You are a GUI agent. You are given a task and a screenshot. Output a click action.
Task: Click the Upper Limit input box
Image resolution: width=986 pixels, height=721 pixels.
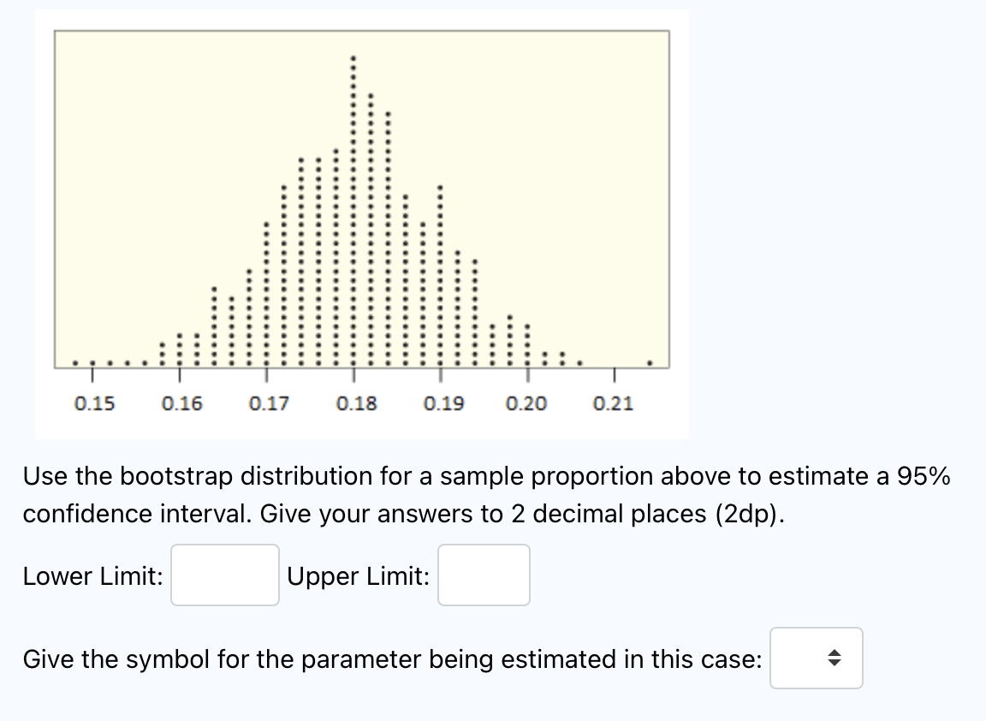[484, 575]
